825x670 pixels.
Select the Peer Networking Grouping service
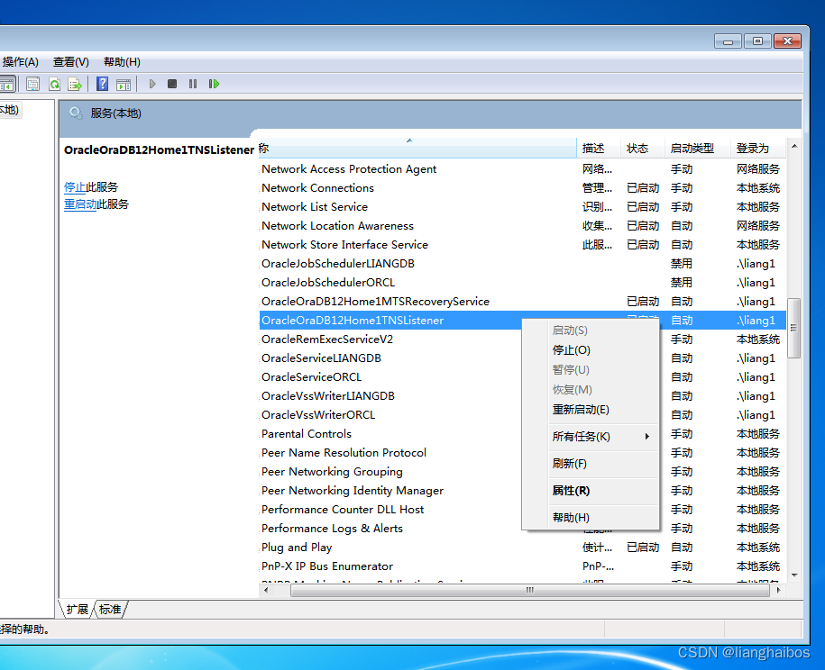[332, 472]
